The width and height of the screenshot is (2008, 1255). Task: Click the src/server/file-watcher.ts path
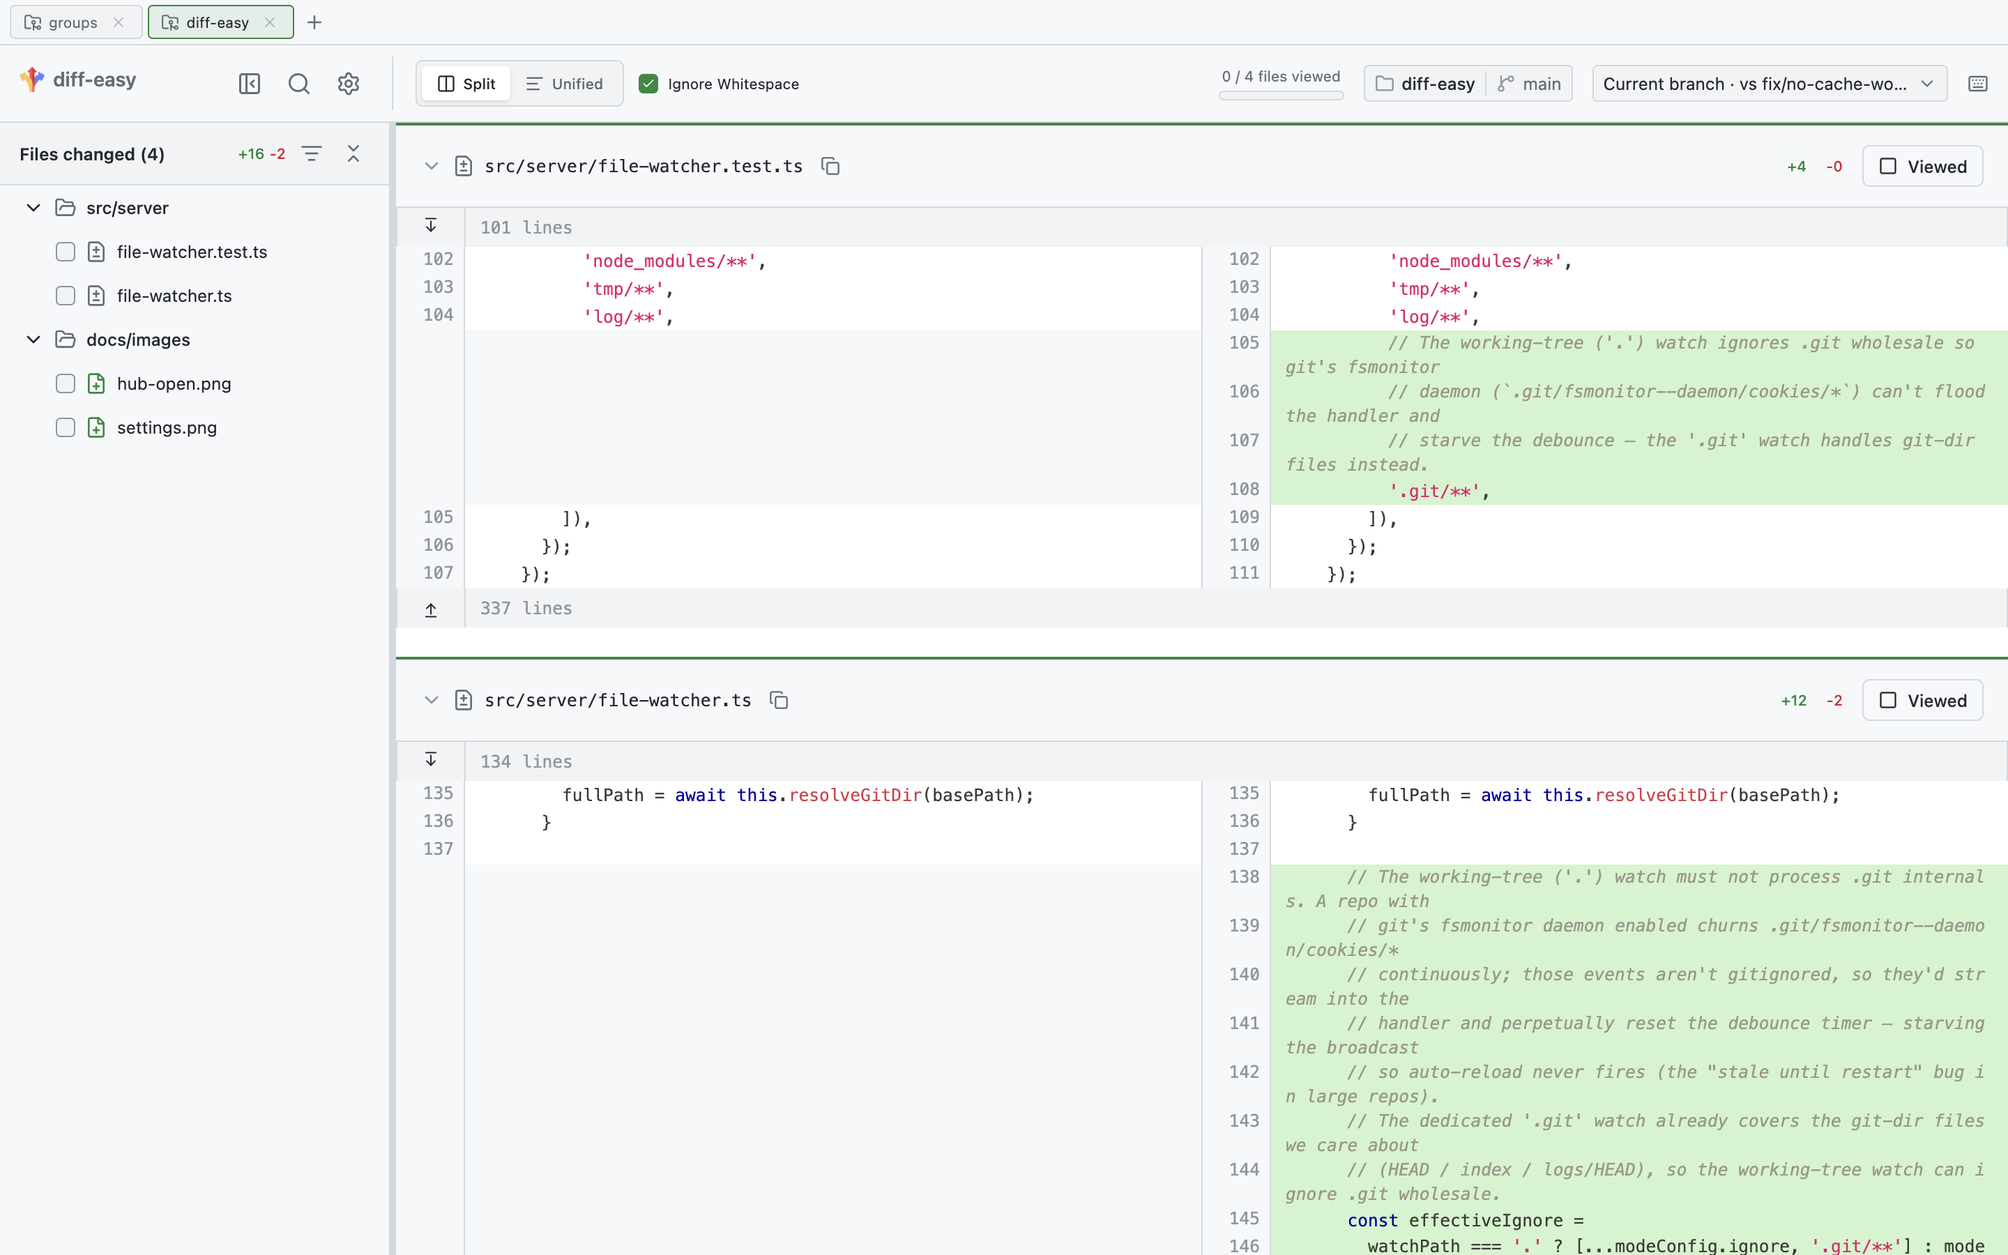click(618, 701)
